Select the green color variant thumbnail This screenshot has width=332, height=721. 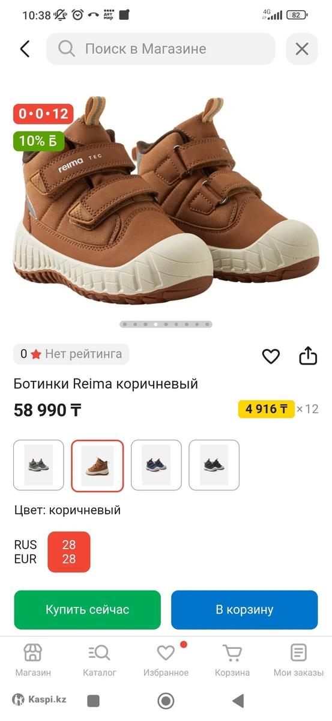pyautogui.click(x=38, y=465)
